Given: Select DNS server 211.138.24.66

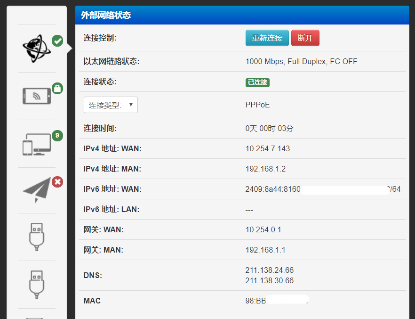Looking at the screenshot, I should (x=270, y=270).
